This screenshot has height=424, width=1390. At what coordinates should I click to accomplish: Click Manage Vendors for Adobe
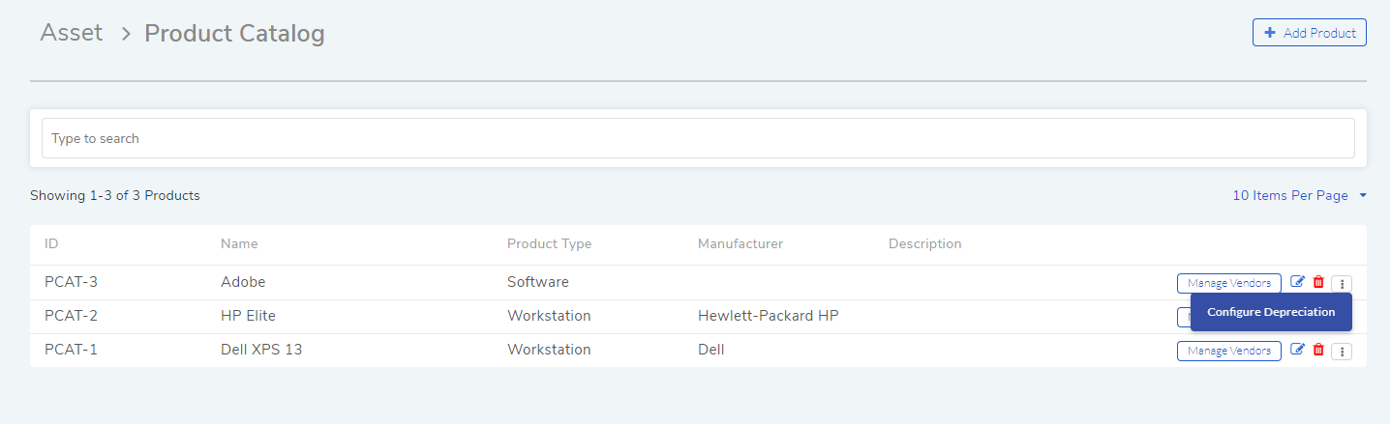1229,283
